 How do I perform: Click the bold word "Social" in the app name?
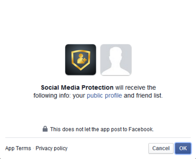(x=49, y=88)
